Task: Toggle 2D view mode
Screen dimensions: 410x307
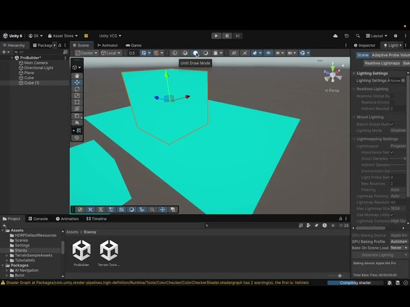Action: 234,53
